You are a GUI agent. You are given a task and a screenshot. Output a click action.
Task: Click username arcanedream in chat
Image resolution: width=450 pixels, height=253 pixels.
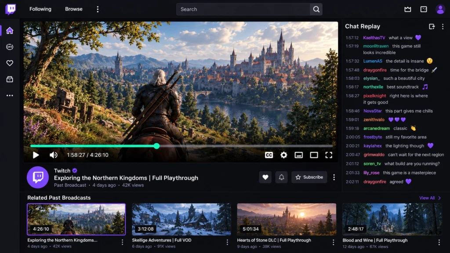(377, 129)
